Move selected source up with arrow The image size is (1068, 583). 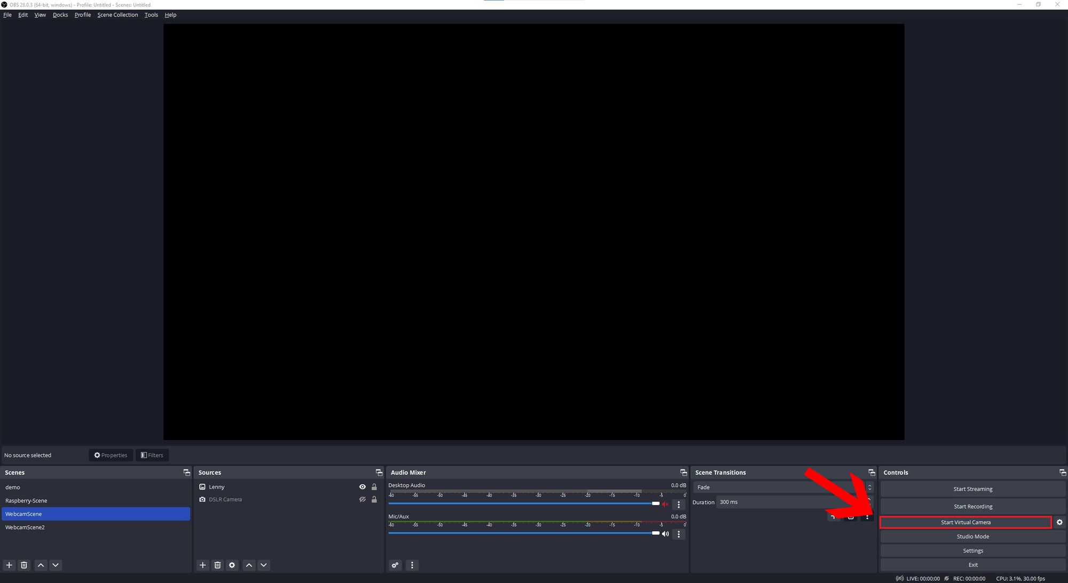249,565
